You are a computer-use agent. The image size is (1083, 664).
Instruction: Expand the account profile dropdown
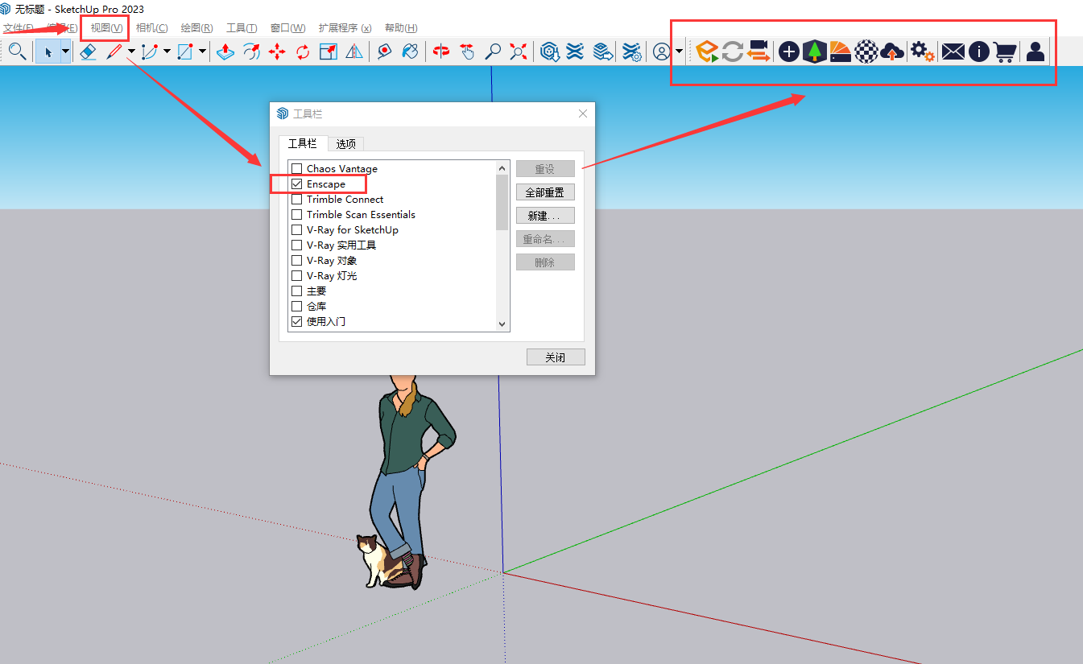click(x=676, y=51)
